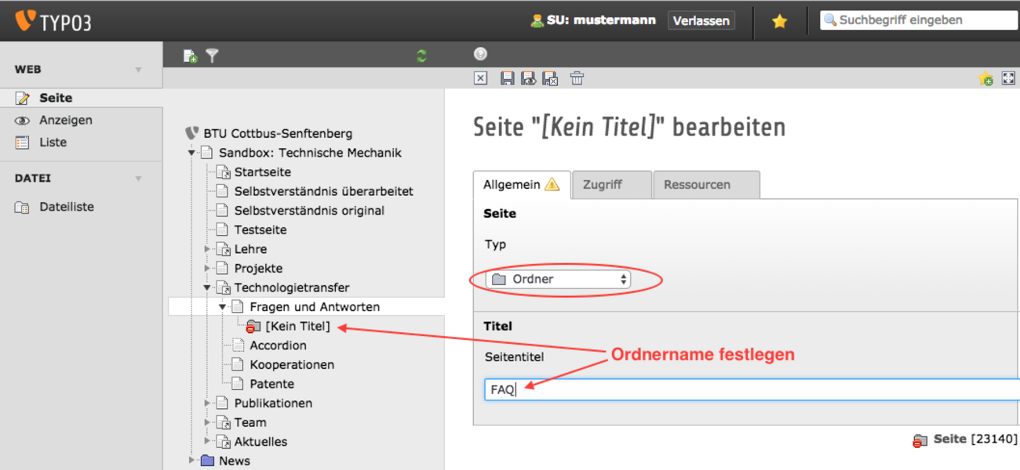The height and width of the screenshot is (470, 1020).
Task: Click save and view page icon
Action: point(529,78)
